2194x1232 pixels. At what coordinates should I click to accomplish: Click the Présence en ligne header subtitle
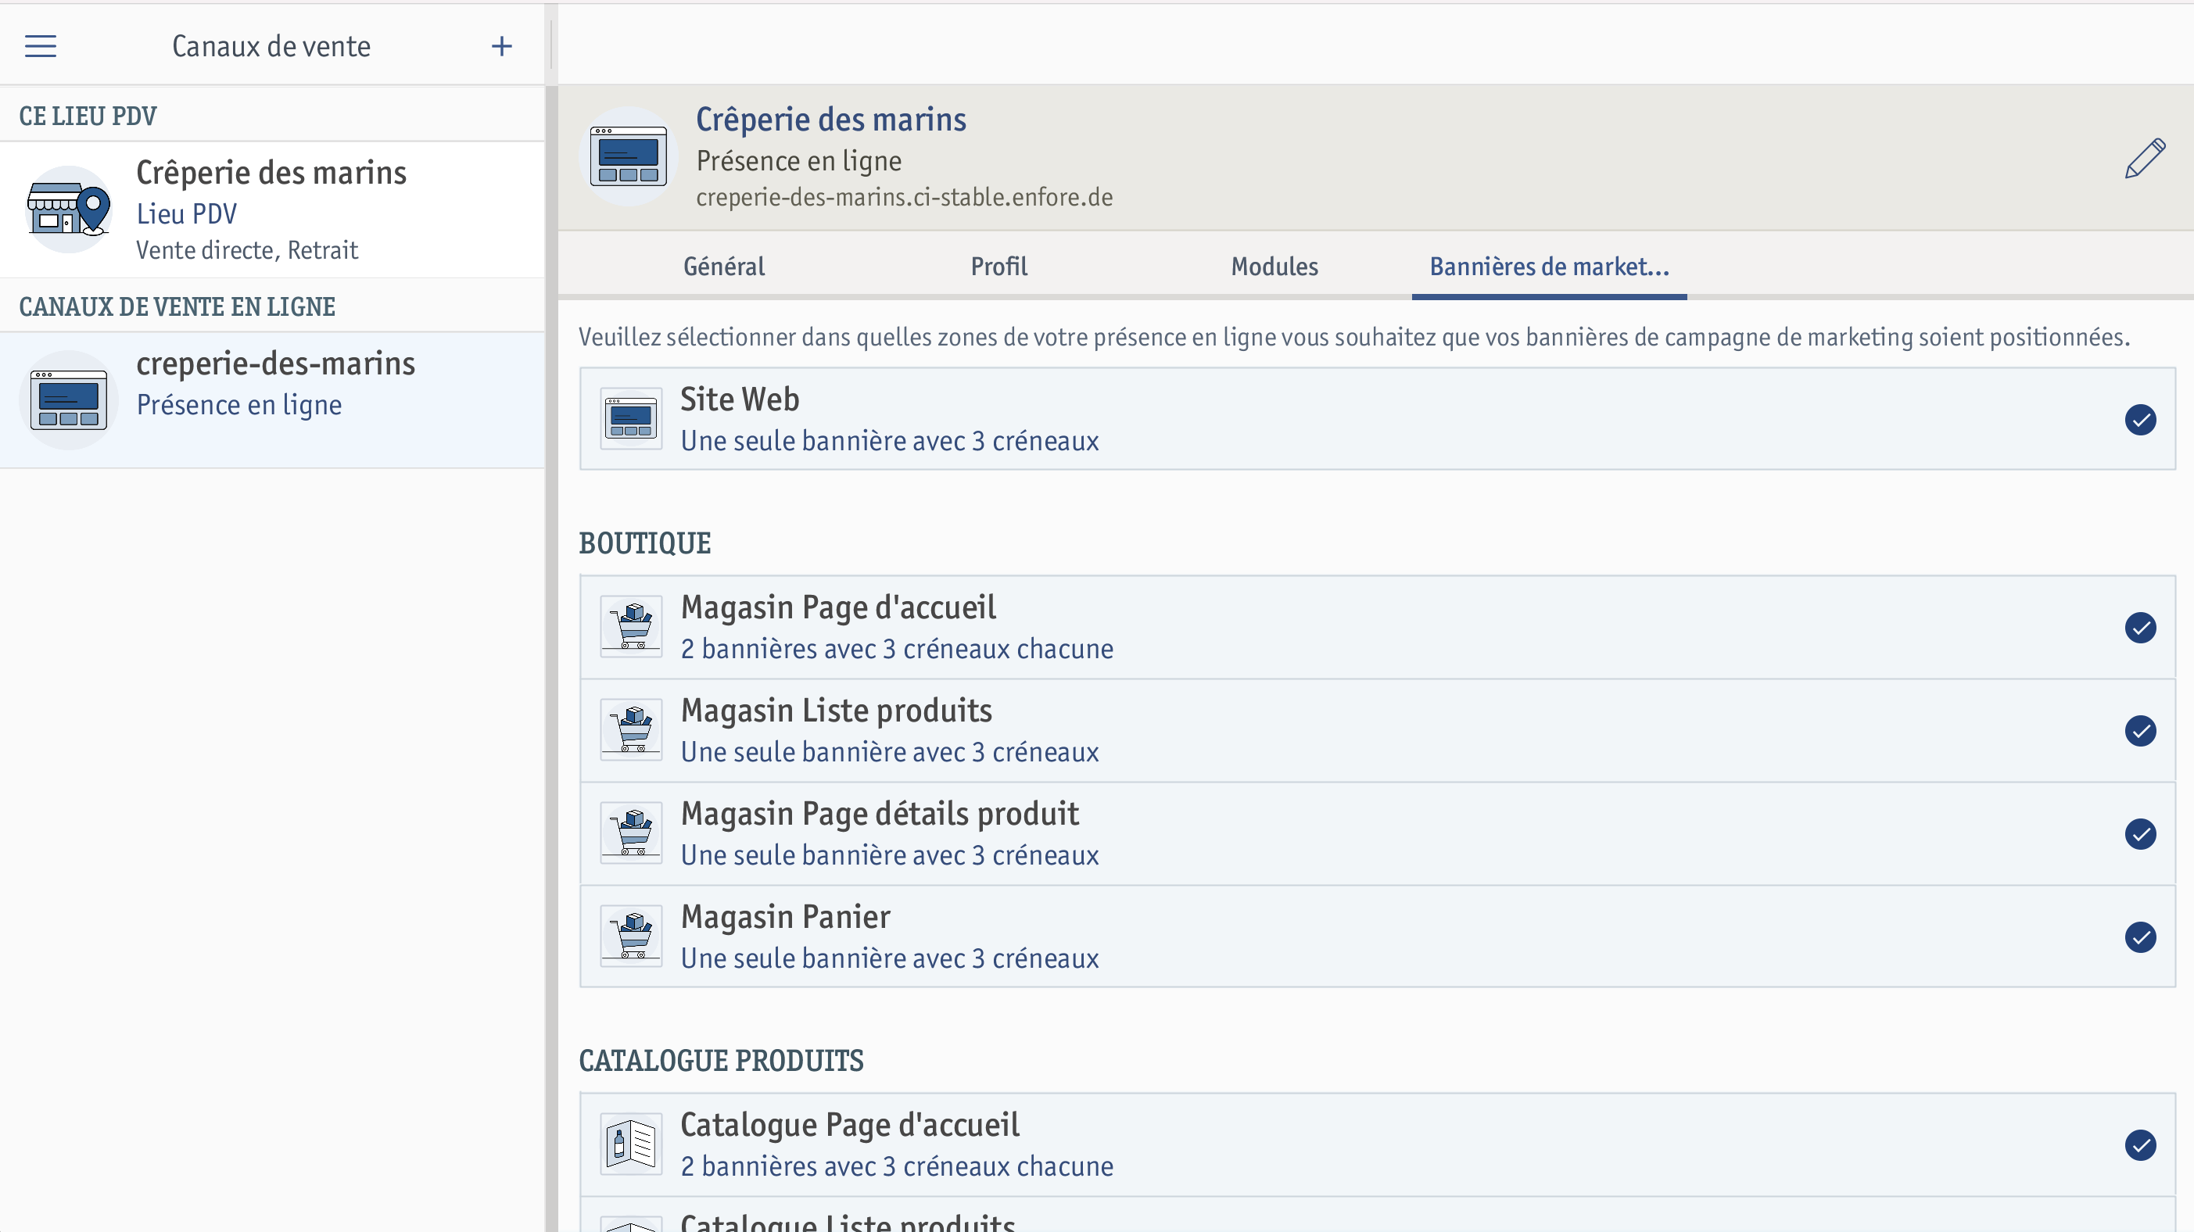[799, 161]
